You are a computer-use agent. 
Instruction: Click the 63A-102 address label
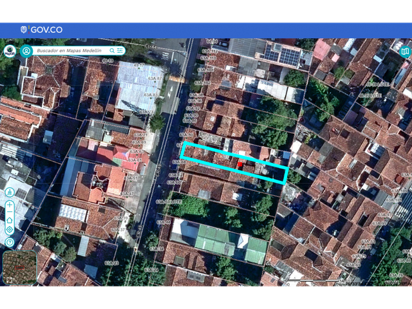pyautogui.click(x=203, y=83)
